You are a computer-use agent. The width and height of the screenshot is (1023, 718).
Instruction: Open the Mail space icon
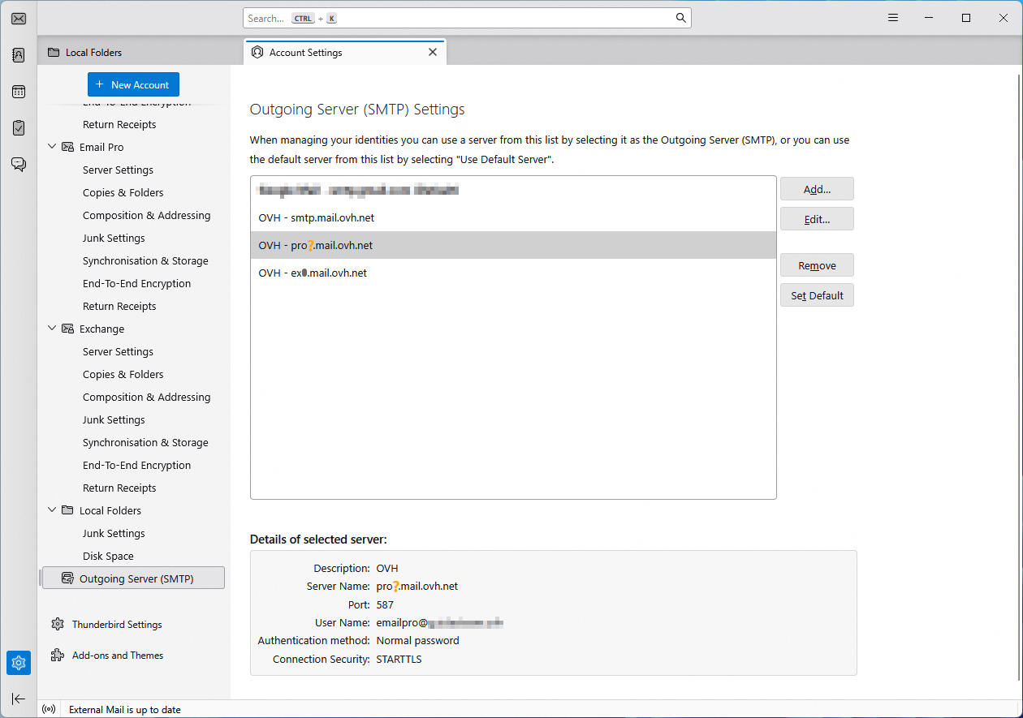click(x=19, y=19)
